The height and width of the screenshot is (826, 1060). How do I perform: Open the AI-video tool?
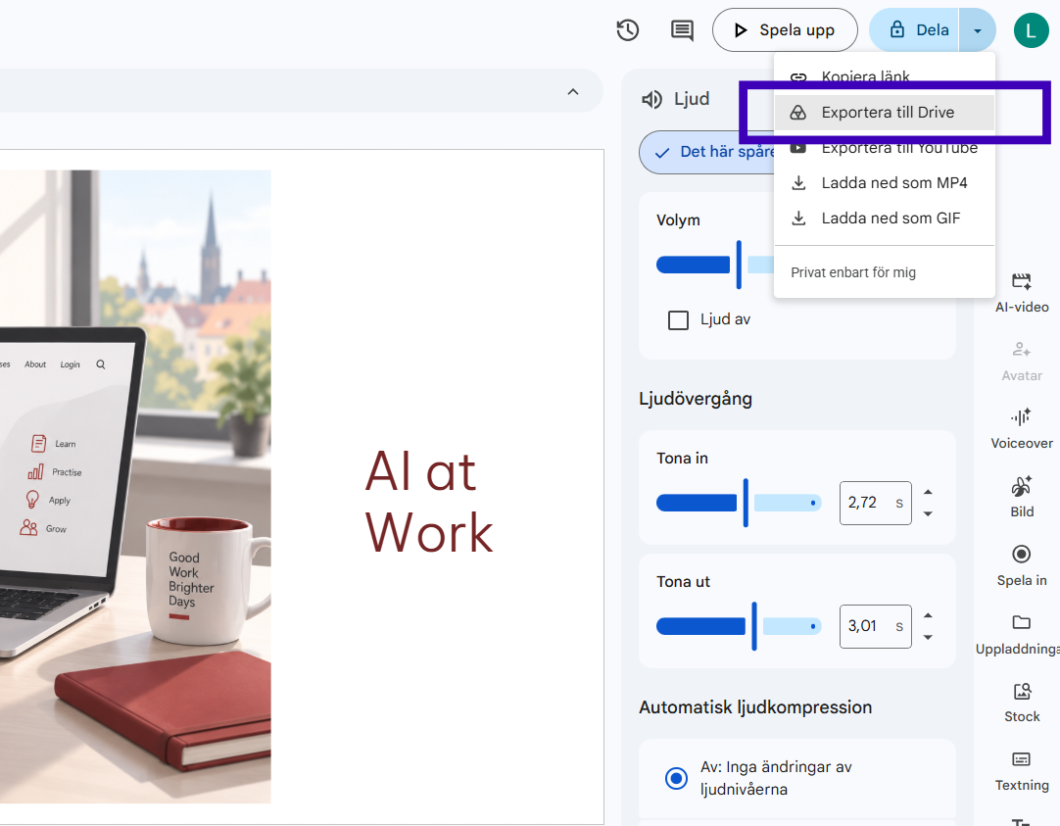(x=1022, y=293)
